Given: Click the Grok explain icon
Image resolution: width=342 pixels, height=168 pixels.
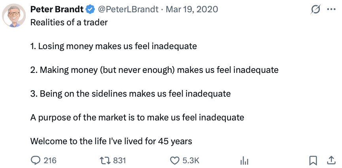Looking at the screenshot, I should [x=315, y=10].
